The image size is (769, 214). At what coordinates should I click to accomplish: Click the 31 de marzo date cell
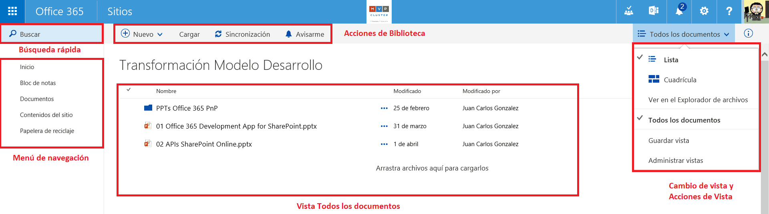click(410, 126)
